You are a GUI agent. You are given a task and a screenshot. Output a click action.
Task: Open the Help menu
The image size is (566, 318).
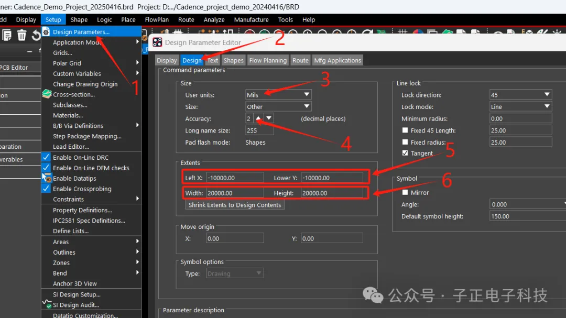[x=309, y=19]
